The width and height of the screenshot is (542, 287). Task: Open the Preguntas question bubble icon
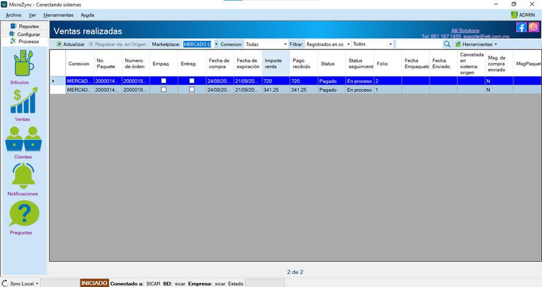click(x=24, y=214)
